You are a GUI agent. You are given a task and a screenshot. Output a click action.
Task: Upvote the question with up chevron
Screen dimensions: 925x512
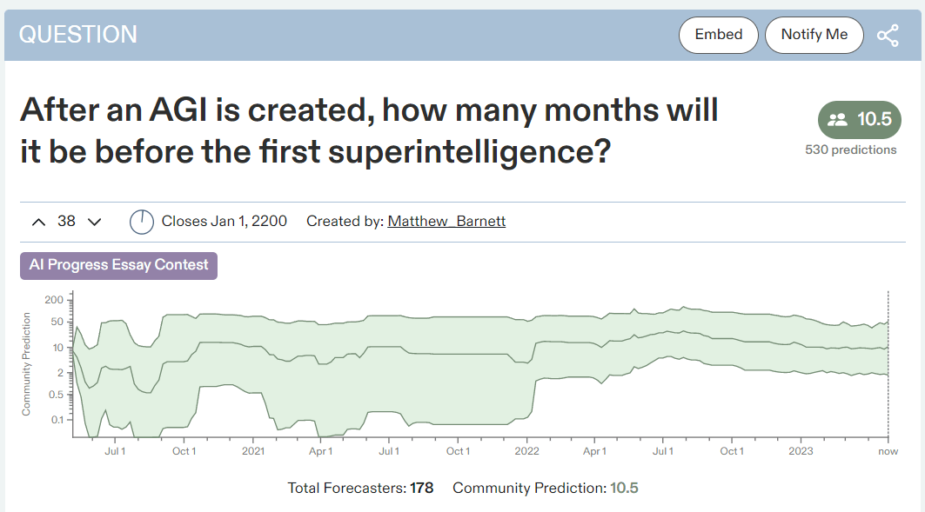pyautogui.click(x=38, y=223)
